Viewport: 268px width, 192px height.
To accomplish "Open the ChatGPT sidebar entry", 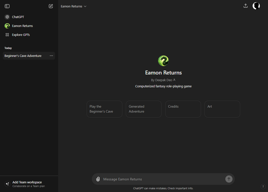I will click(29, 17).
